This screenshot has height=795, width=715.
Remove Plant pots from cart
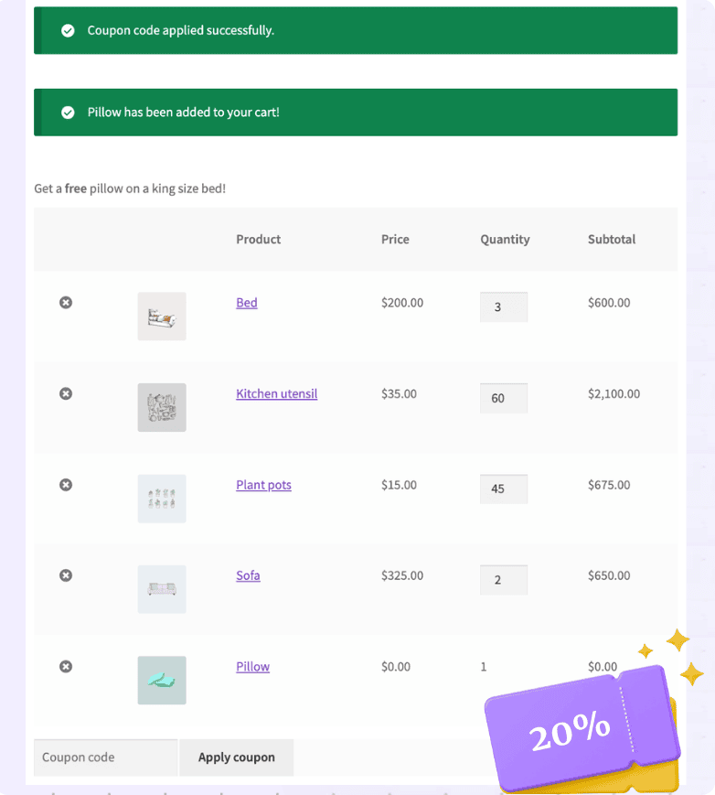pyautogui.click(x=66, y=485)
